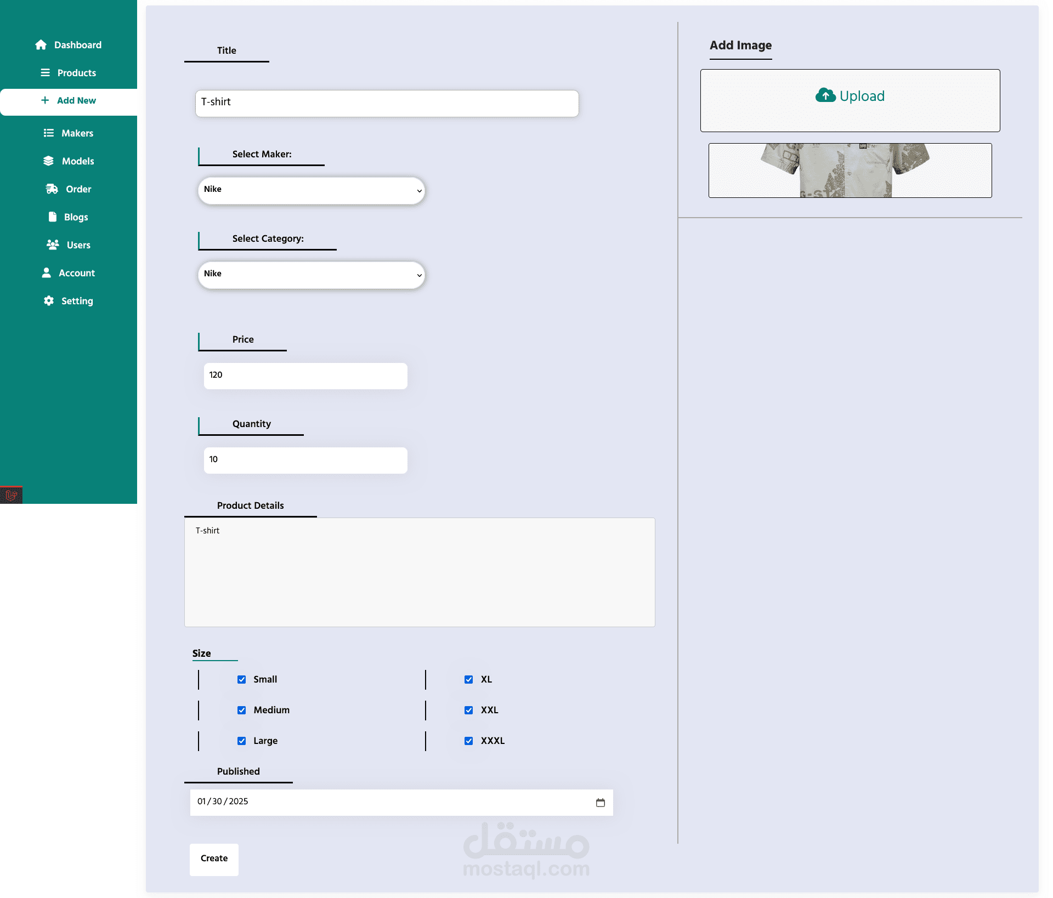Click the Dashboard home icon
This screenshot has height=898, width=1053.
[x=41, y=45]
